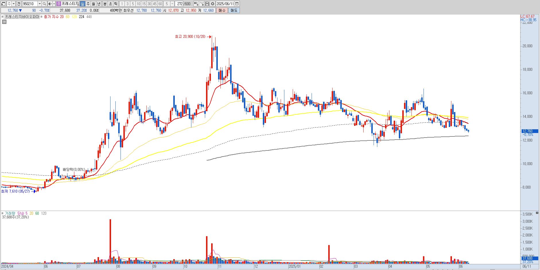Open the stock code dropdown arrow

(40, 4)
